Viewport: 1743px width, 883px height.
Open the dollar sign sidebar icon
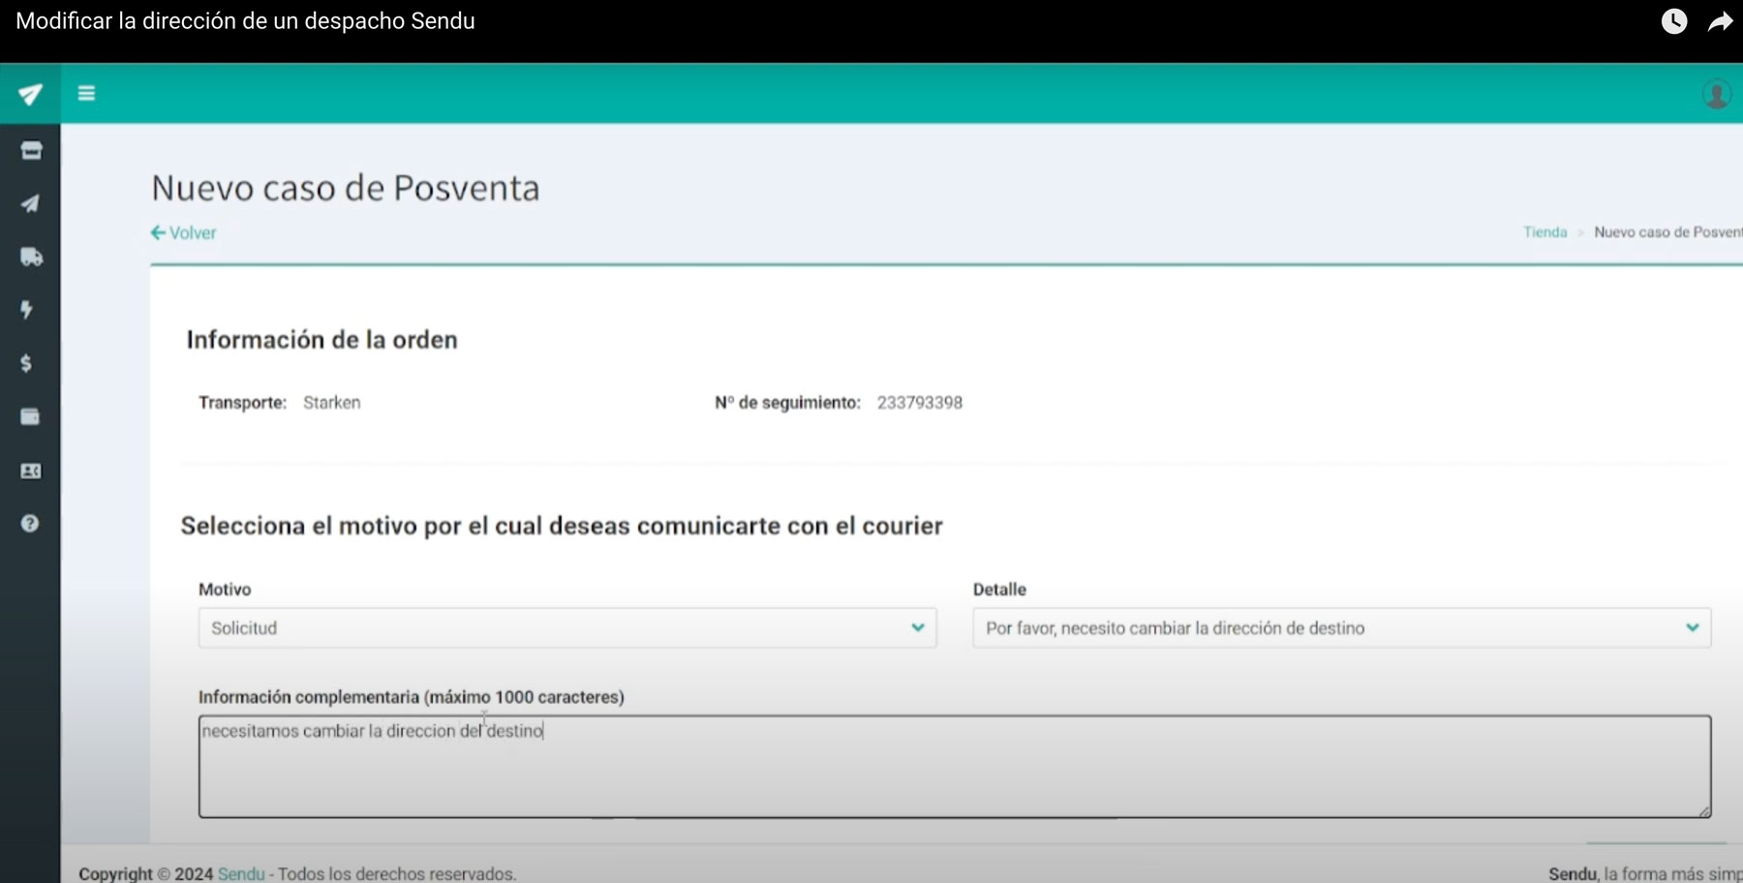point(27,363)
